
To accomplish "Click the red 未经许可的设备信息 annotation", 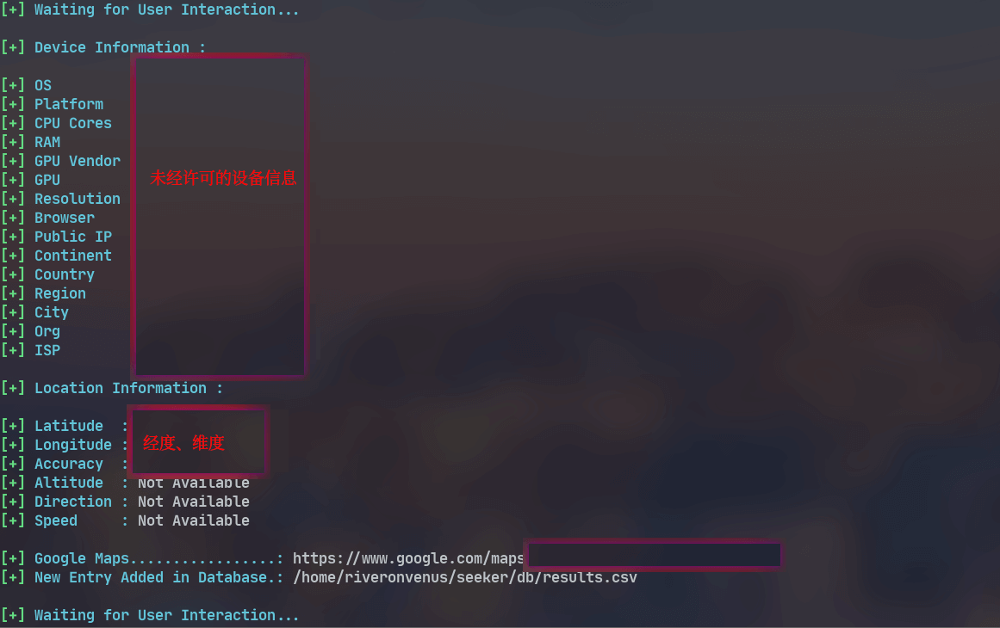I will point(223,178).
